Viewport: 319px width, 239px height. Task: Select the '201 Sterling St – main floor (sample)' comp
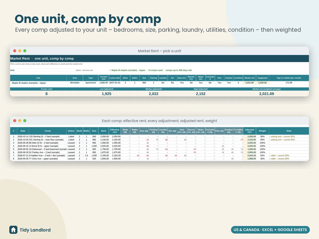point(48,139)
